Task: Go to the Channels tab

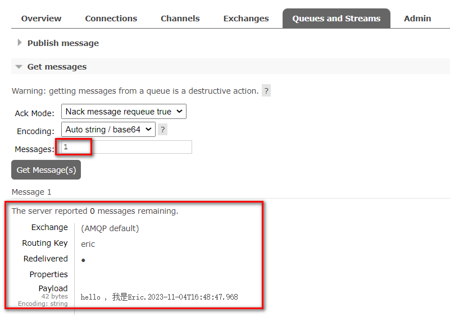Action: point(180,19)
